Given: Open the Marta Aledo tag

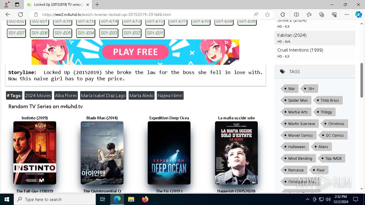Looking at the screenshot, I should 141,96.
